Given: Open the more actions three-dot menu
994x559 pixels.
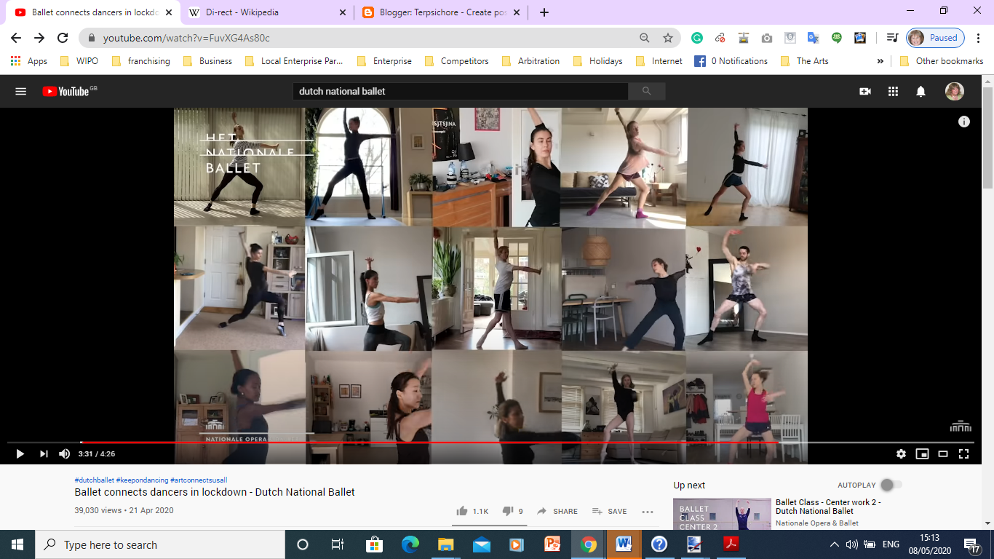Looking at the screenshot, I should click(648, 511).
